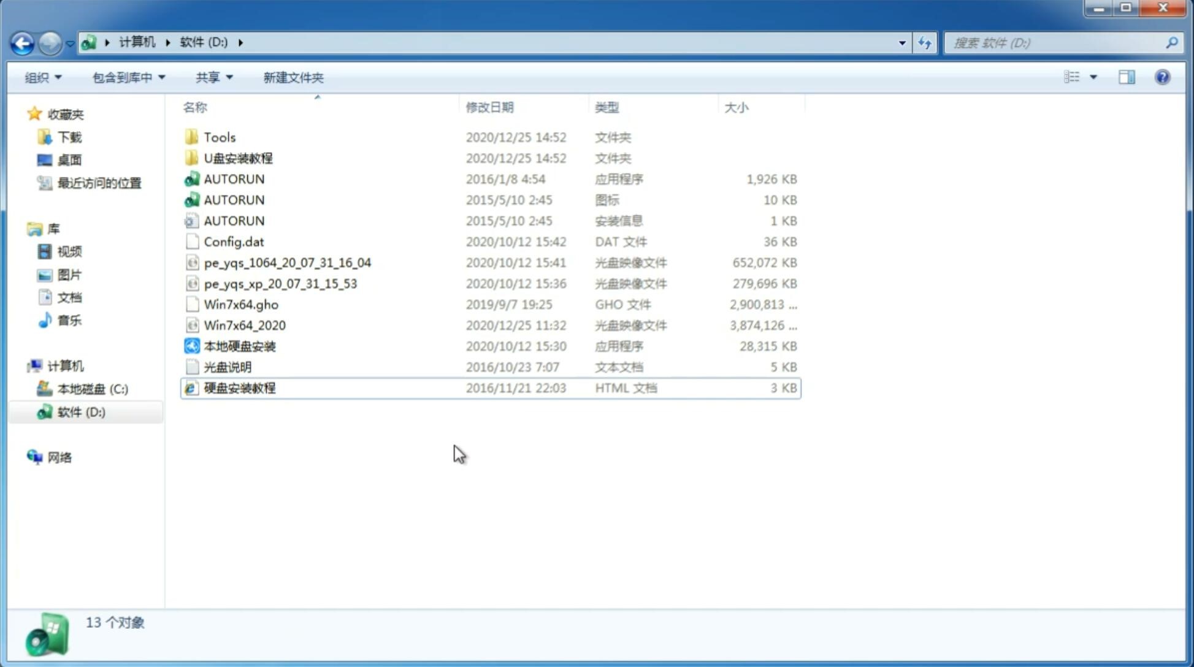Open the AUTORUN application
This screenshot has width=1194, height=667.
233,178
